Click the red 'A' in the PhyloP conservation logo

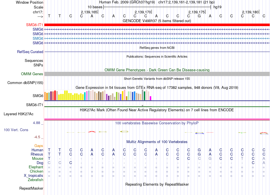pos(92,132)
